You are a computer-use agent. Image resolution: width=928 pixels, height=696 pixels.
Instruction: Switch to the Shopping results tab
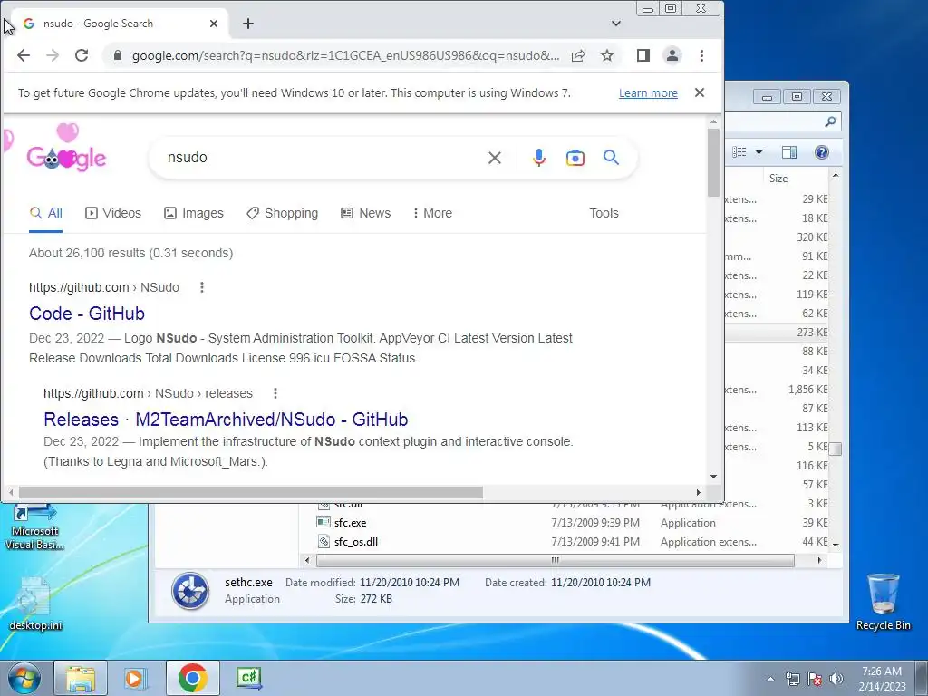[x=283, y=213]
